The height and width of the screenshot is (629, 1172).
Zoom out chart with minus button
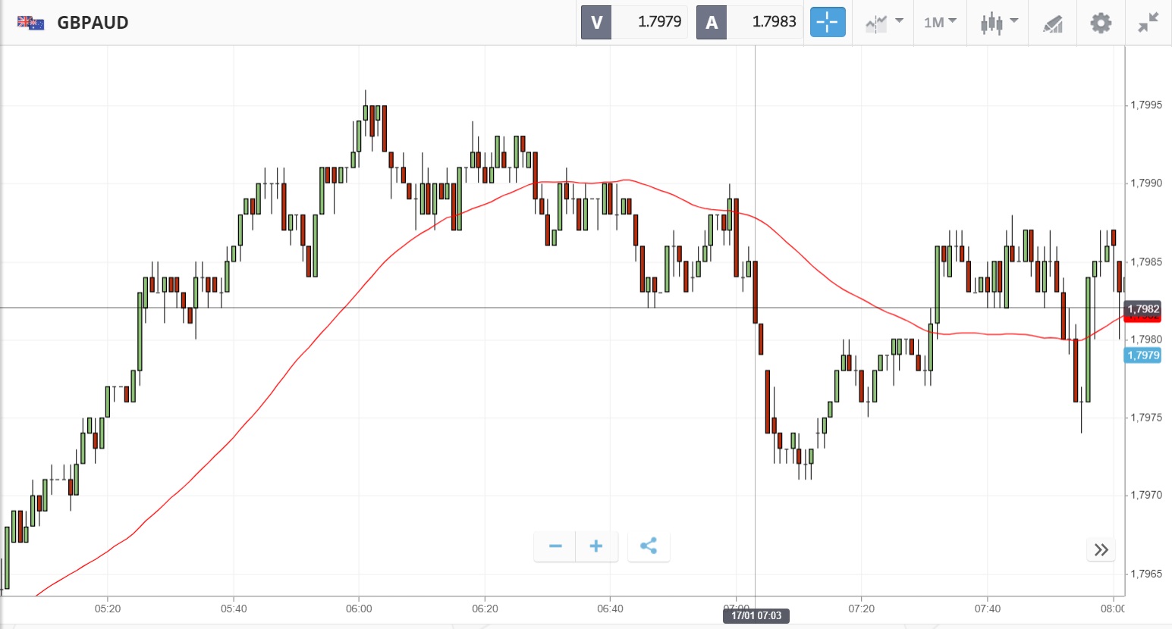[555, 546]
